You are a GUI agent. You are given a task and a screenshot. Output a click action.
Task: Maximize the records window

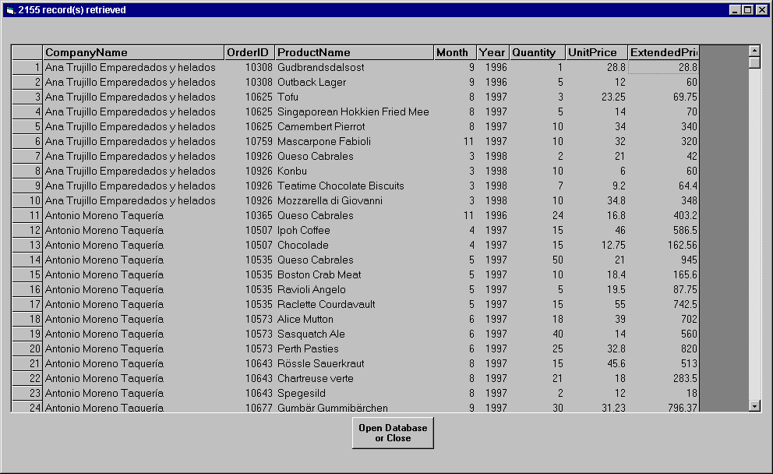click(748, 10)
